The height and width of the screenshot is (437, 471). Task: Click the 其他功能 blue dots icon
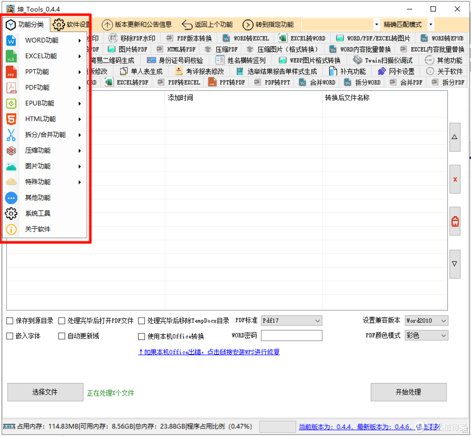click(x=11, y=198)
